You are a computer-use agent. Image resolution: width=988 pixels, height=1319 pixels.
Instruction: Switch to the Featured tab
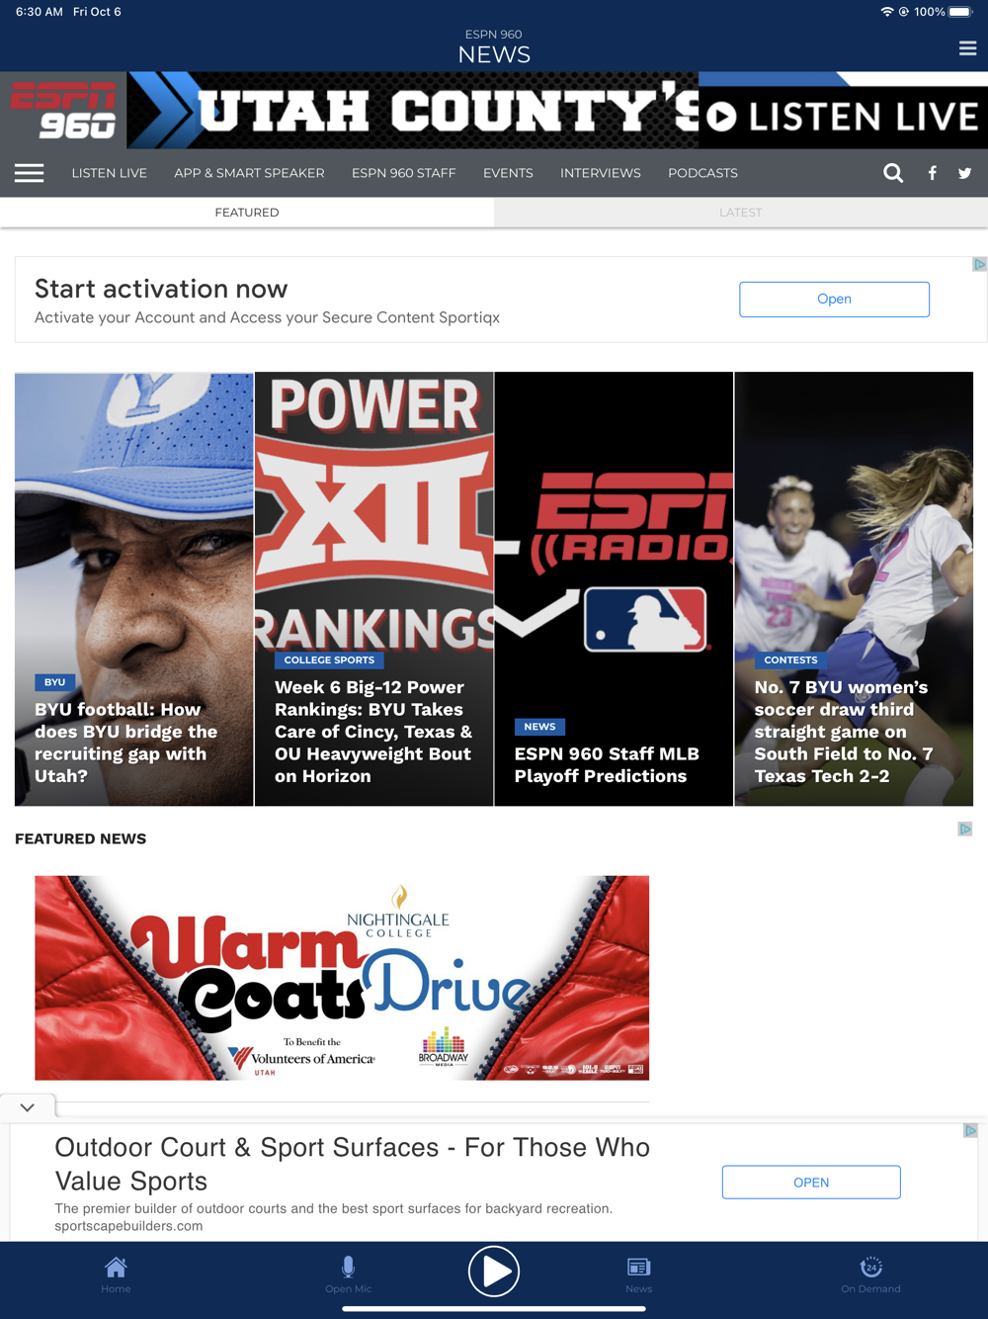(247, 213)
